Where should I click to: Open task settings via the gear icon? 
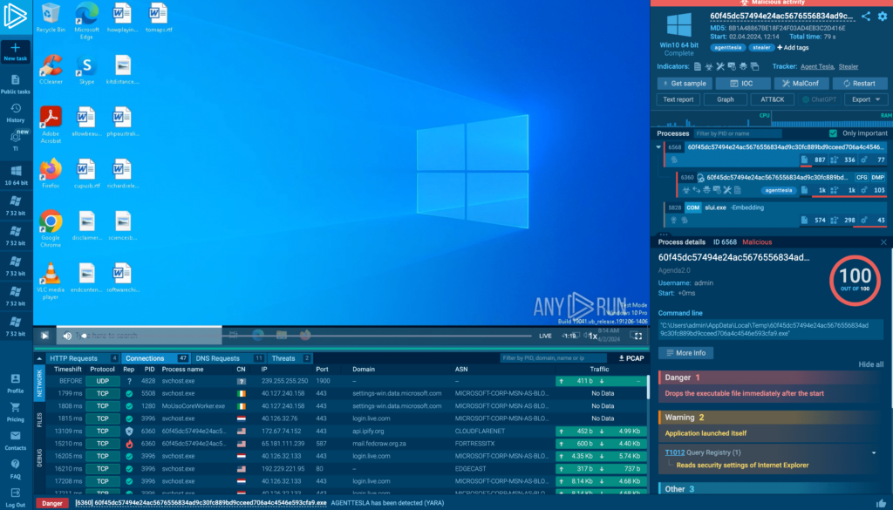pos(882,17)
